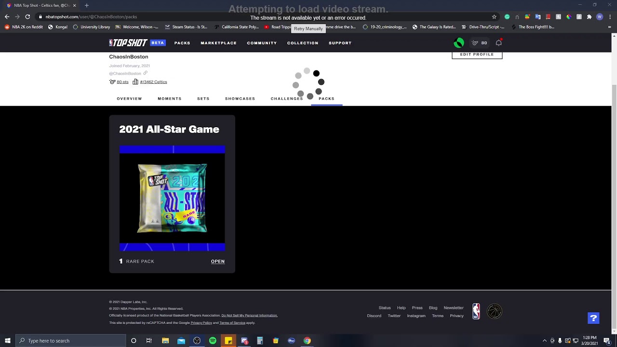Image resolution: width=617 pixels, height=347 pixels.
Task: Click the copy-link icon next to @ChaosInBoston
Action: pos(145,73)
